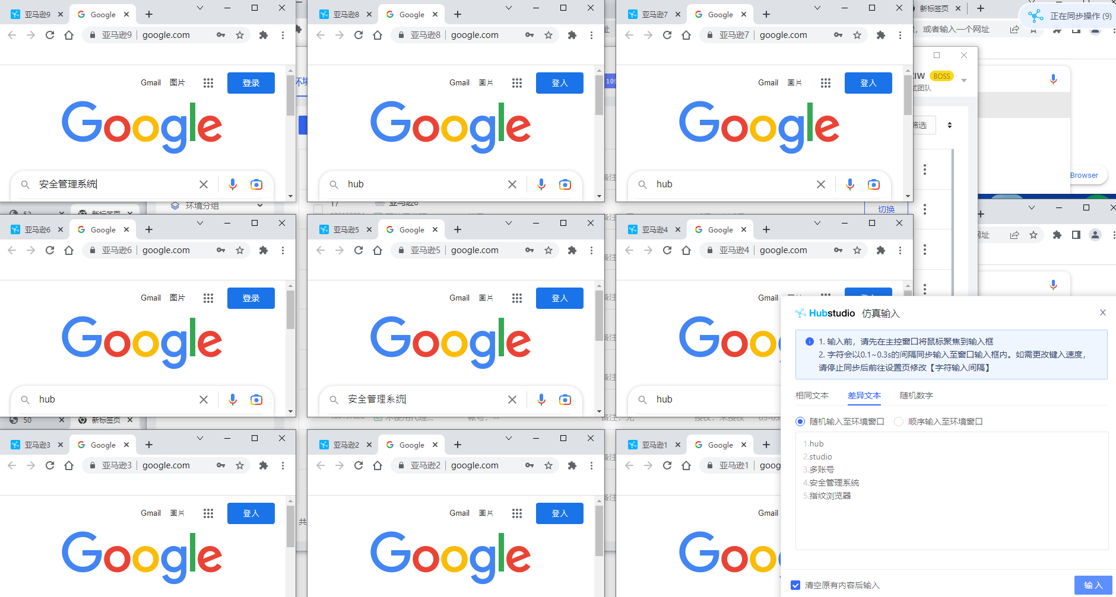Open tab search chevron in 亚马逊9 window
The image size is (1116, 597).
tap(200, 8)
